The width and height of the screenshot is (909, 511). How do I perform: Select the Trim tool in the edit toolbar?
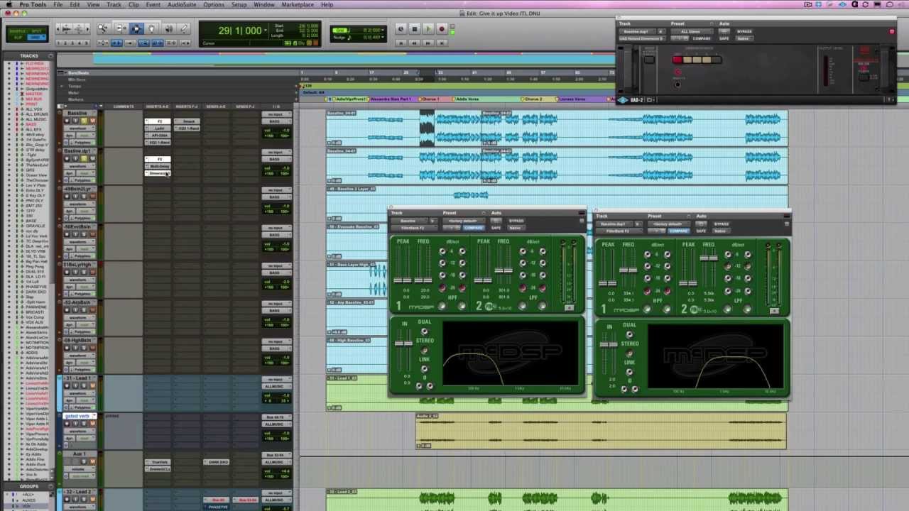point(121,28)
